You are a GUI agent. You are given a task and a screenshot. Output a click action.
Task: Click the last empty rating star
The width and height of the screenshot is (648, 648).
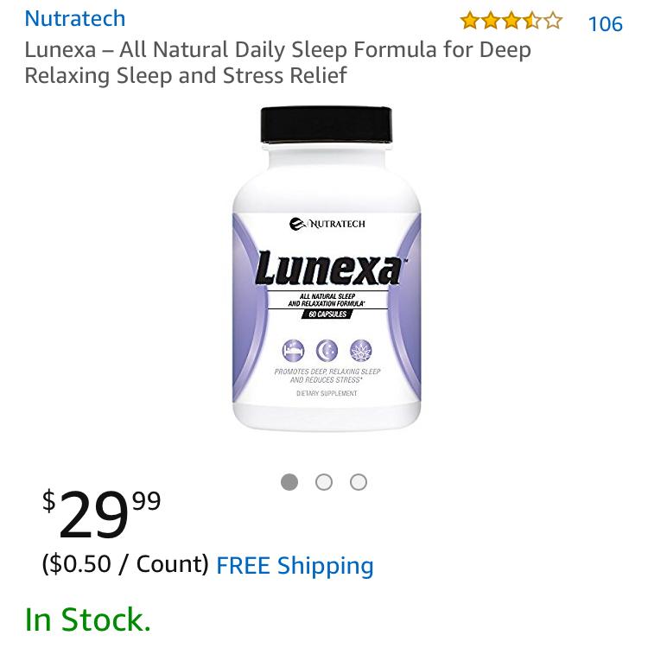tap(553, 21)
